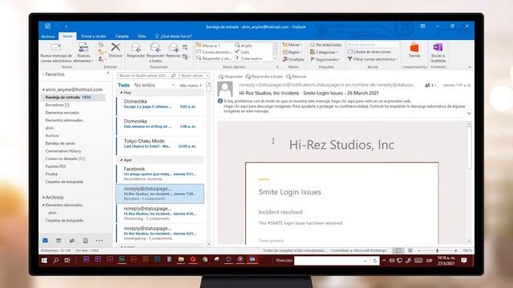The height and width of the screenshot is (288, 513).
Task: Click the Buscar personas field
Action: click(x=373, y=45)
